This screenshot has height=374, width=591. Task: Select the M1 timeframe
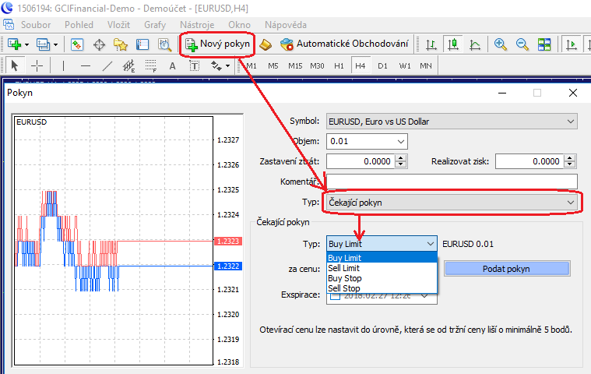[x=252, y=66]
